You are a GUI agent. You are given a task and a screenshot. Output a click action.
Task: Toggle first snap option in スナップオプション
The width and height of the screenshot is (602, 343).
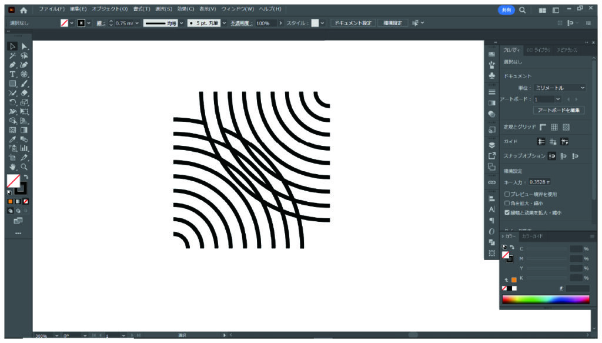(x=552, y=156)
